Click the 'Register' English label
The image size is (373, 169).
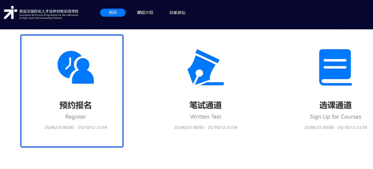pos(76,117)
